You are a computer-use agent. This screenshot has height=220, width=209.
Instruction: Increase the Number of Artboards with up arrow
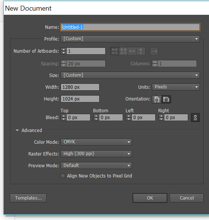tap(64, 50)
